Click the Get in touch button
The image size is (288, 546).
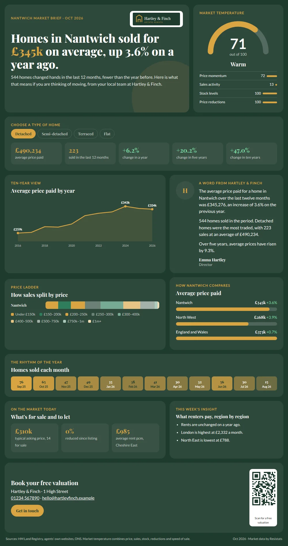point(27,511)
